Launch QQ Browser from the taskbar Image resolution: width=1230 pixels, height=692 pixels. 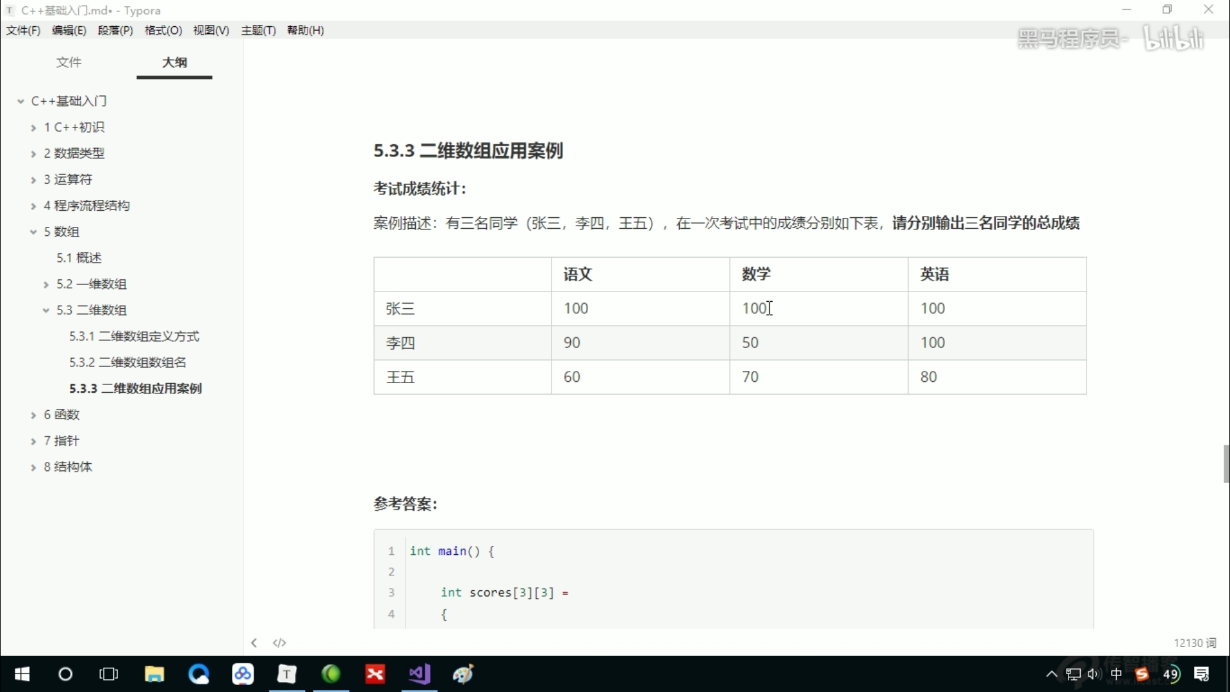click(199, 674)
